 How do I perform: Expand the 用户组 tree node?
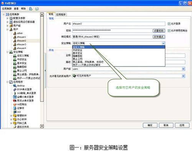[7, 26]
